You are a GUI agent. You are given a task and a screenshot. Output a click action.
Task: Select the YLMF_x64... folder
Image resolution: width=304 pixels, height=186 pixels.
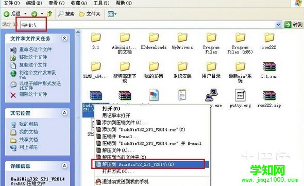coord(96,70)
